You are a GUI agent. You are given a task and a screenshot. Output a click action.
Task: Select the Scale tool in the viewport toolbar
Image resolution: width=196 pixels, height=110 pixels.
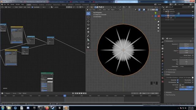(88, 28)
